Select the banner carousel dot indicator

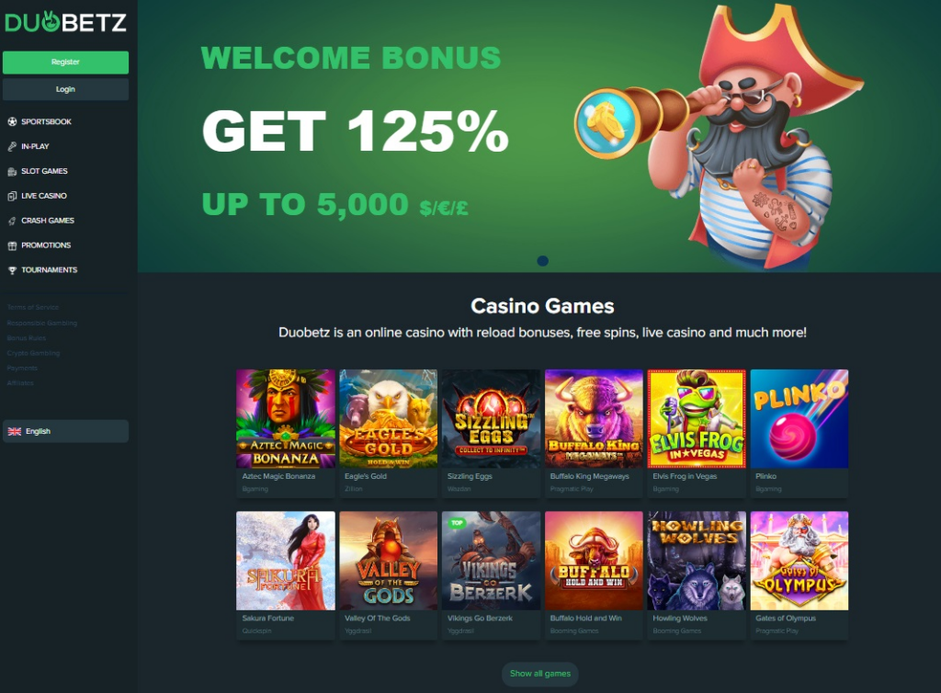542,260
